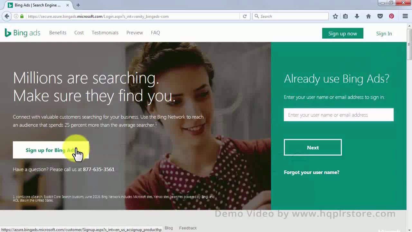The width and height of the screenshot is (412, 232).
Task: Click the Pinterest extension icon
Action: point(392,16)
